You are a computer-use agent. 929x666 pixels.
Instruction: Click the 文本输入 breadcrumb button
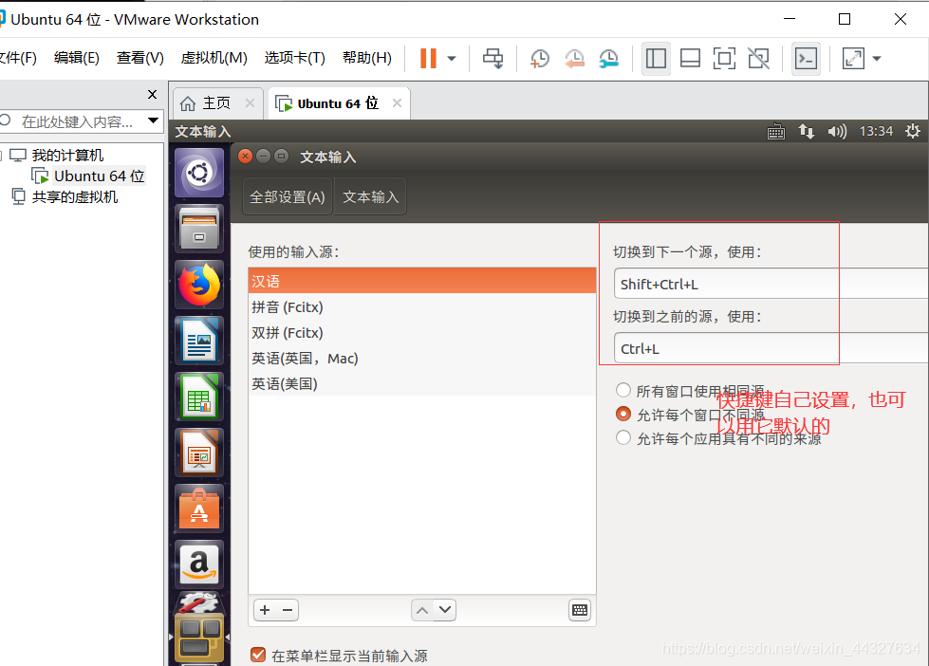371,196
